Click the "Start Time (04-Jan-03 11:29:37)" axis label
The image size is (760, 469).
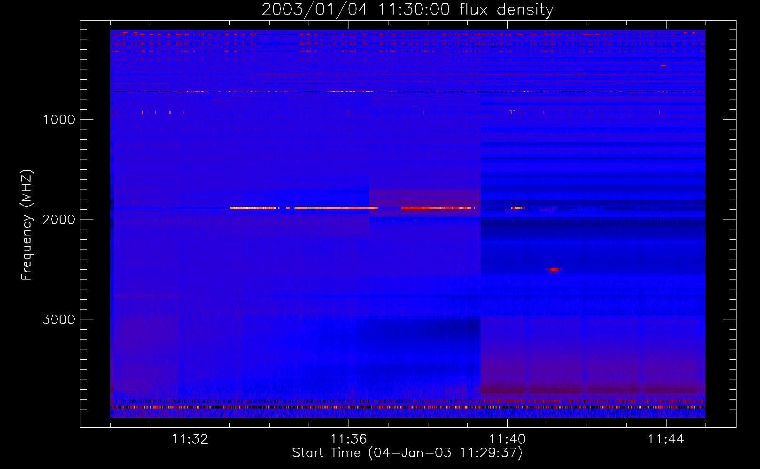click(407, 453)
